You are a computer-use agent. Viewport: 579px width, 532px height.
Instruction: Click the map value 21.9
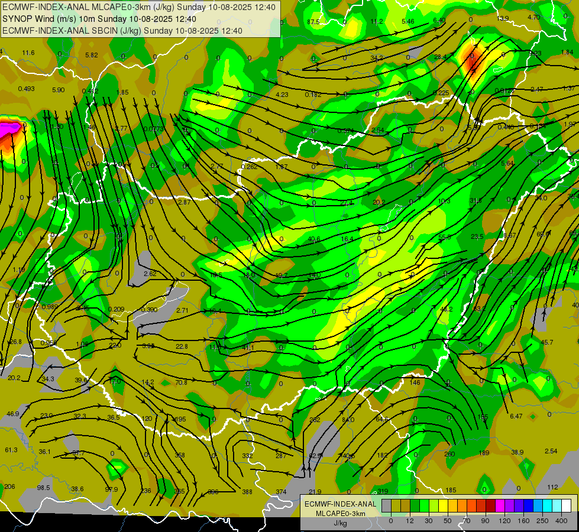(x=315, y=492)
